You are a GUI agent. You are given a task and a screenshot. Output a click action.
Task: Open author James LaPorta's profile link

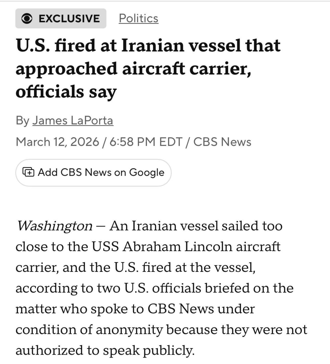click(73, 121)
